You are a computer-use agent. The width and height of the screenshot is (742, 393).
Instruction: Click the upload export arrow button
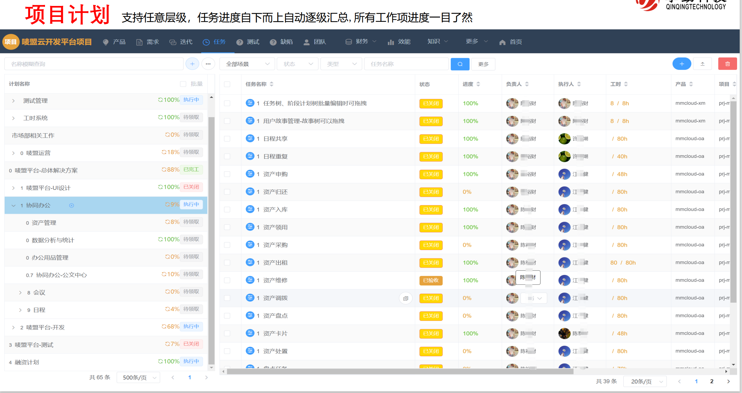703,64
